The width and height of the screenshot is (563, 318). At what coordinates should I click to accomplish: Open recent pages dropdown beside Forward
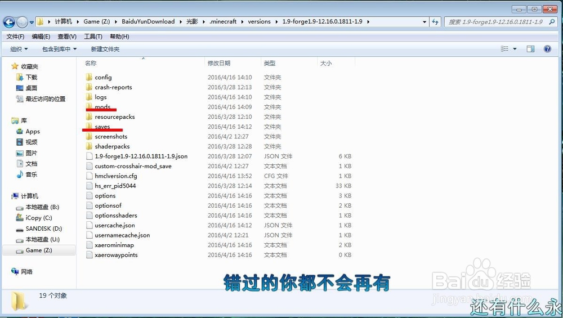coord(32,23)
